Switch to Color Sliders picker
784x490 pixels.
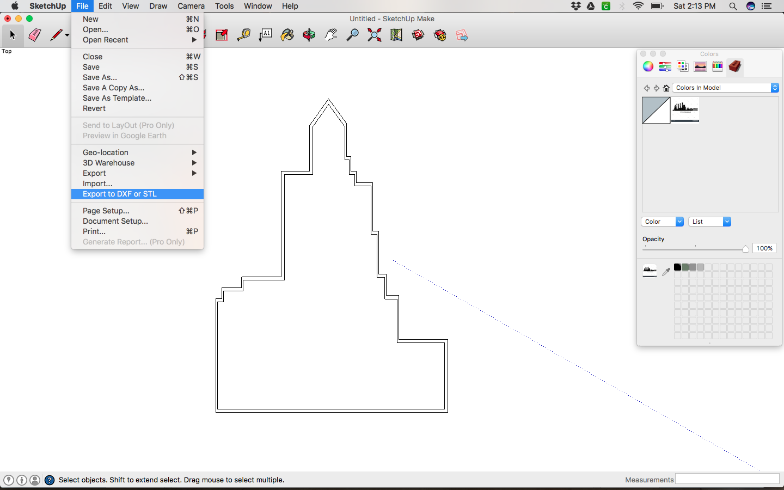coord(665,66)
